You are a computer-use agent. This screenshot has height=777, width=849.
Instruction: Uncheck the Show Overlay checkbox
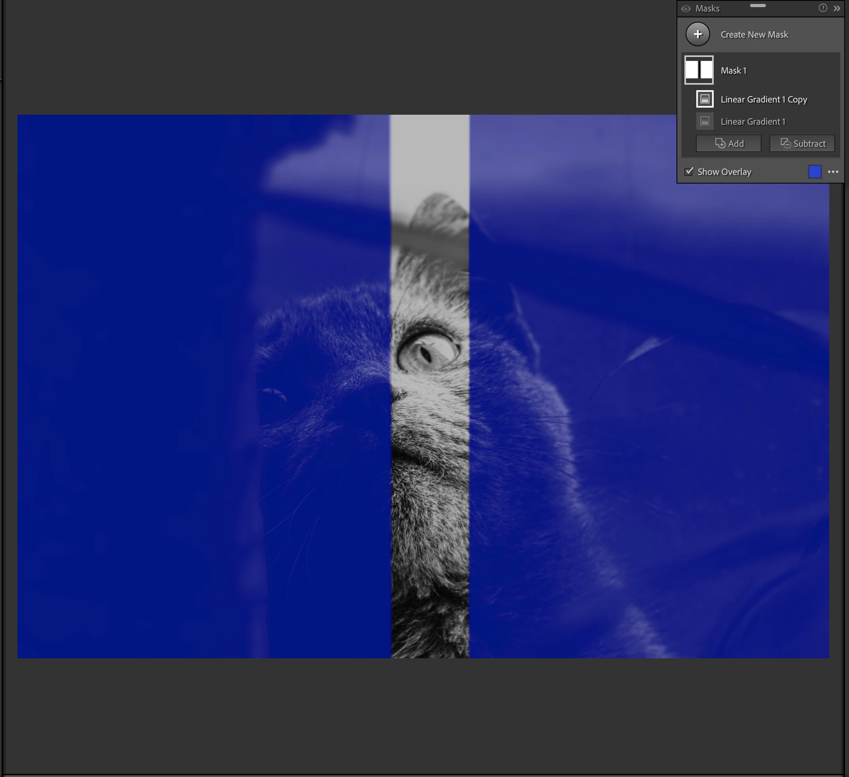coord(689,171)
